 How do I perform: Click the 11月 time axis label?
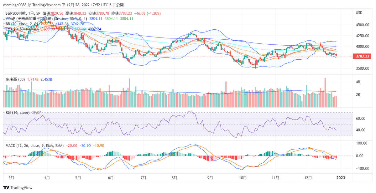click(x=275, y=177)
